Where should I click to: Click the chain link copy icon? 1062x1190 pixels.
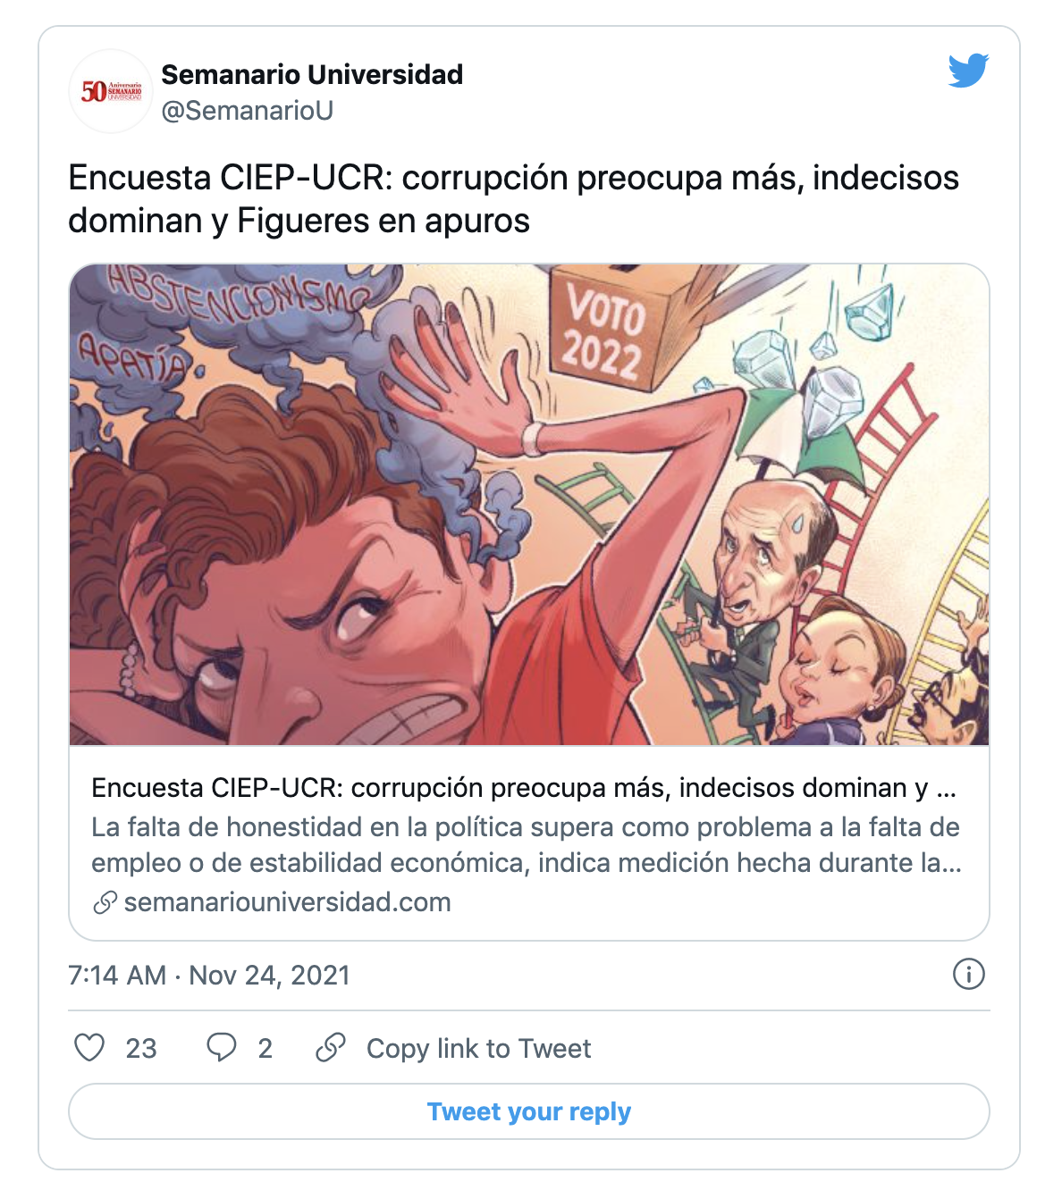click(x=331, y=1047)
